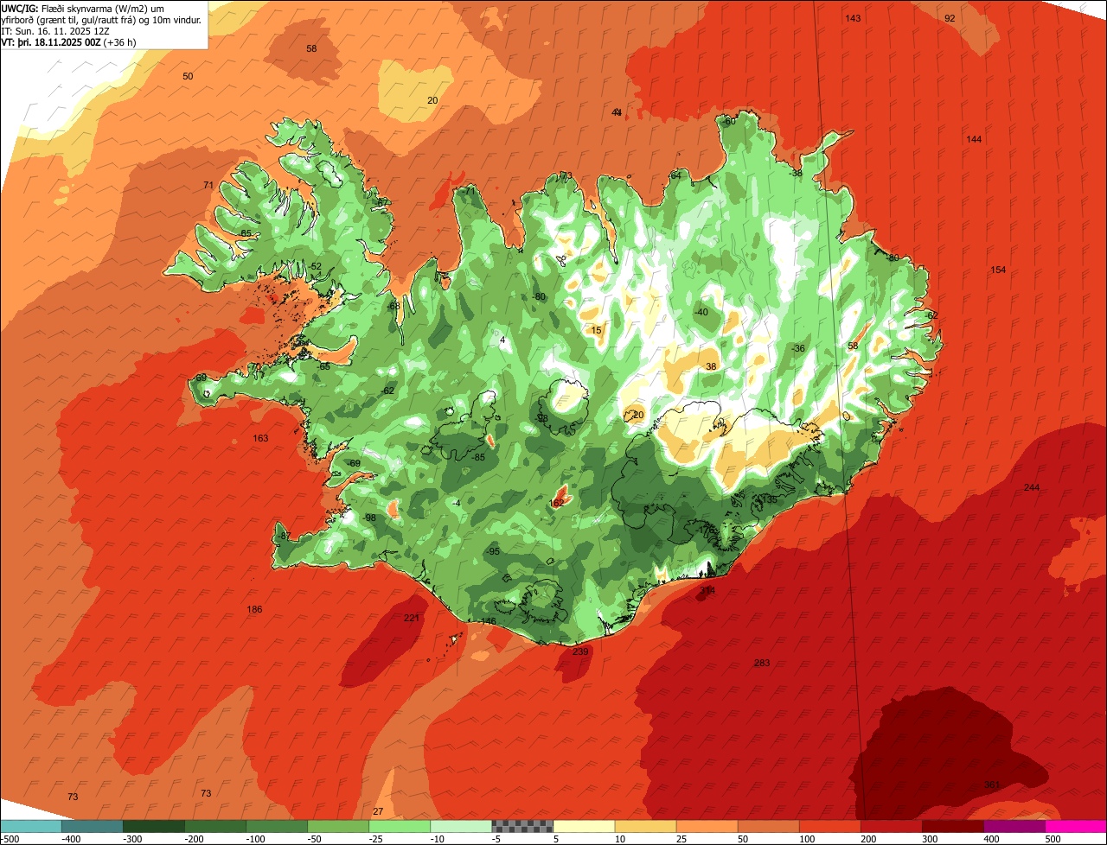Click the map value 27
Screen dimensions: 1107x845
(x=378, y=811)
